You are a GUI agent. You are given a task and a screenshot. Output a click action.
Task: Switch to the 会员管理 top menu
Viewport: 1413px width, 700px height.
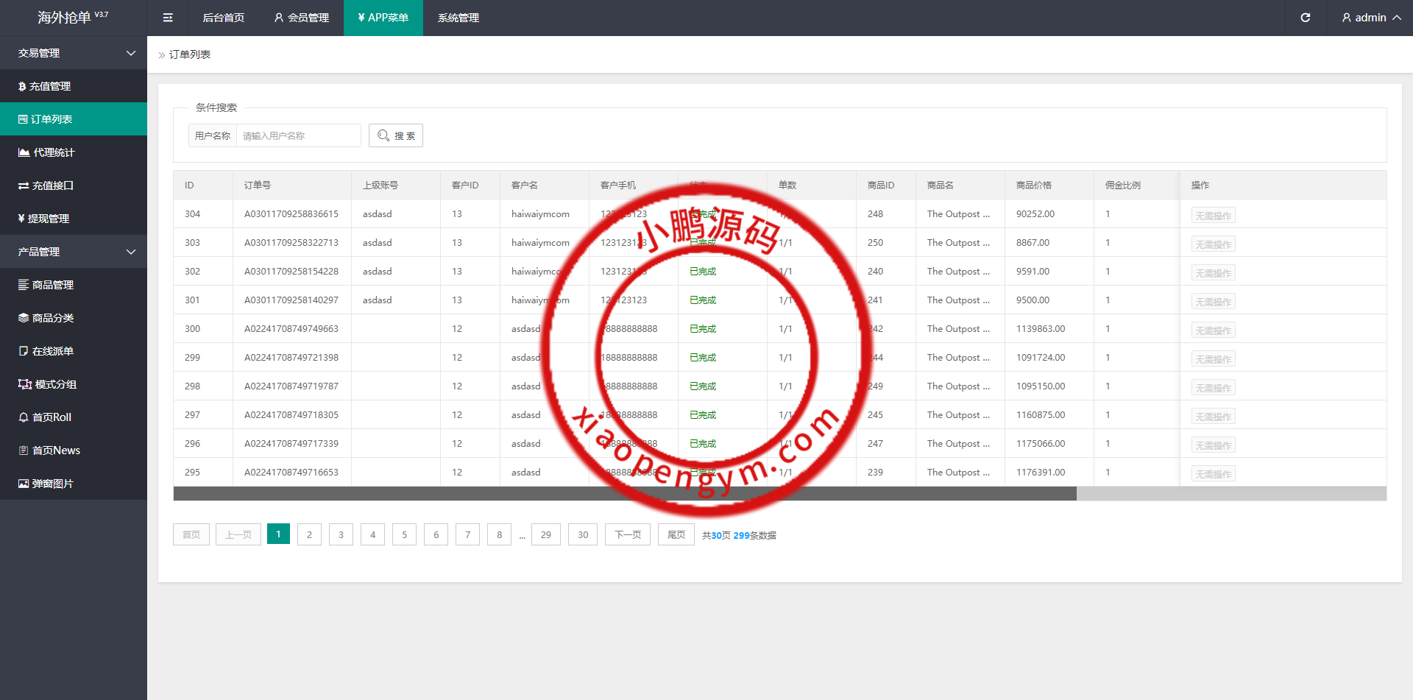(302, 18)
